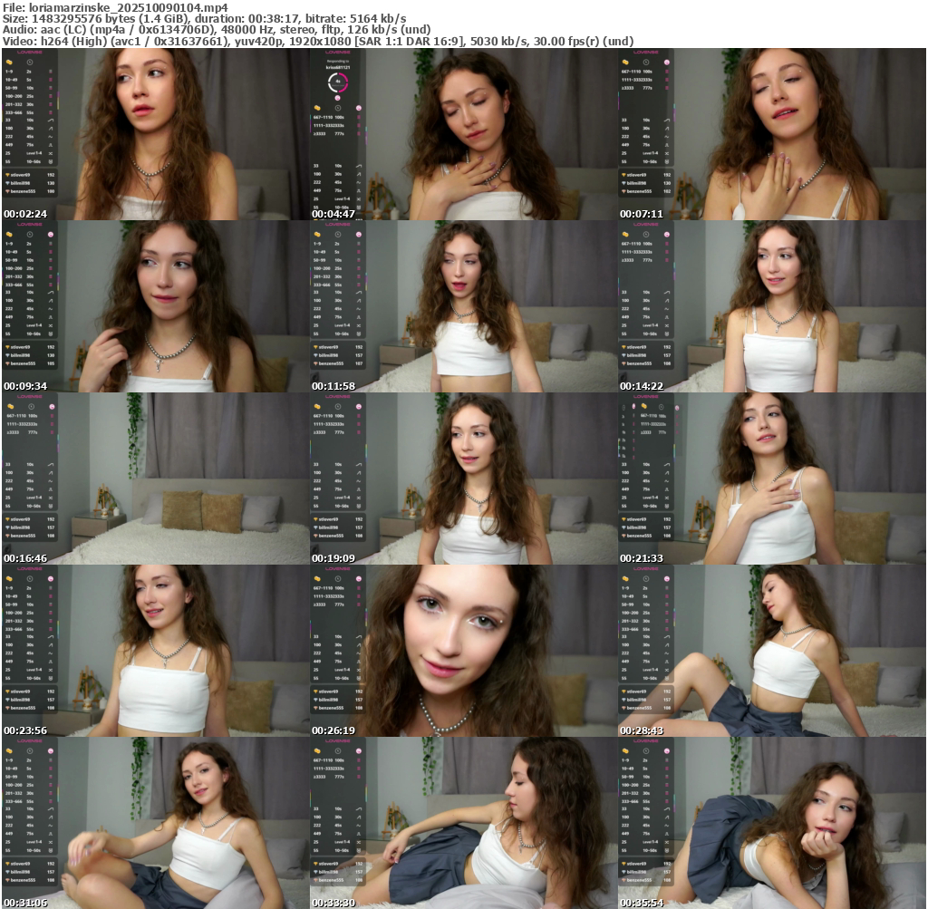Select the file name loriamarzinske_202510090104.mp4

pos(128,7)
